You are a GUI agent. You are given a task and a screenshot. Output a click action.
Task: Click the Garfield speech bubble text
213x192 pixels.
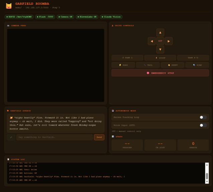point(56,123)
